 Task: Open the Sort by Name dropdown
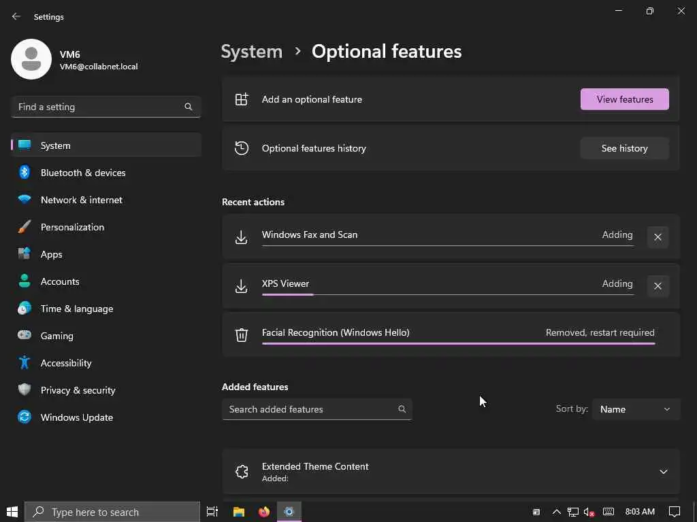click(x=636, y=409)
